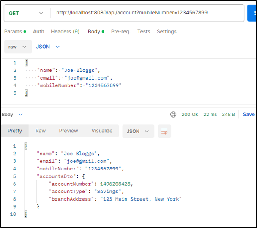Click the word wrap icon in response toolbar

[x=164, y=131]
